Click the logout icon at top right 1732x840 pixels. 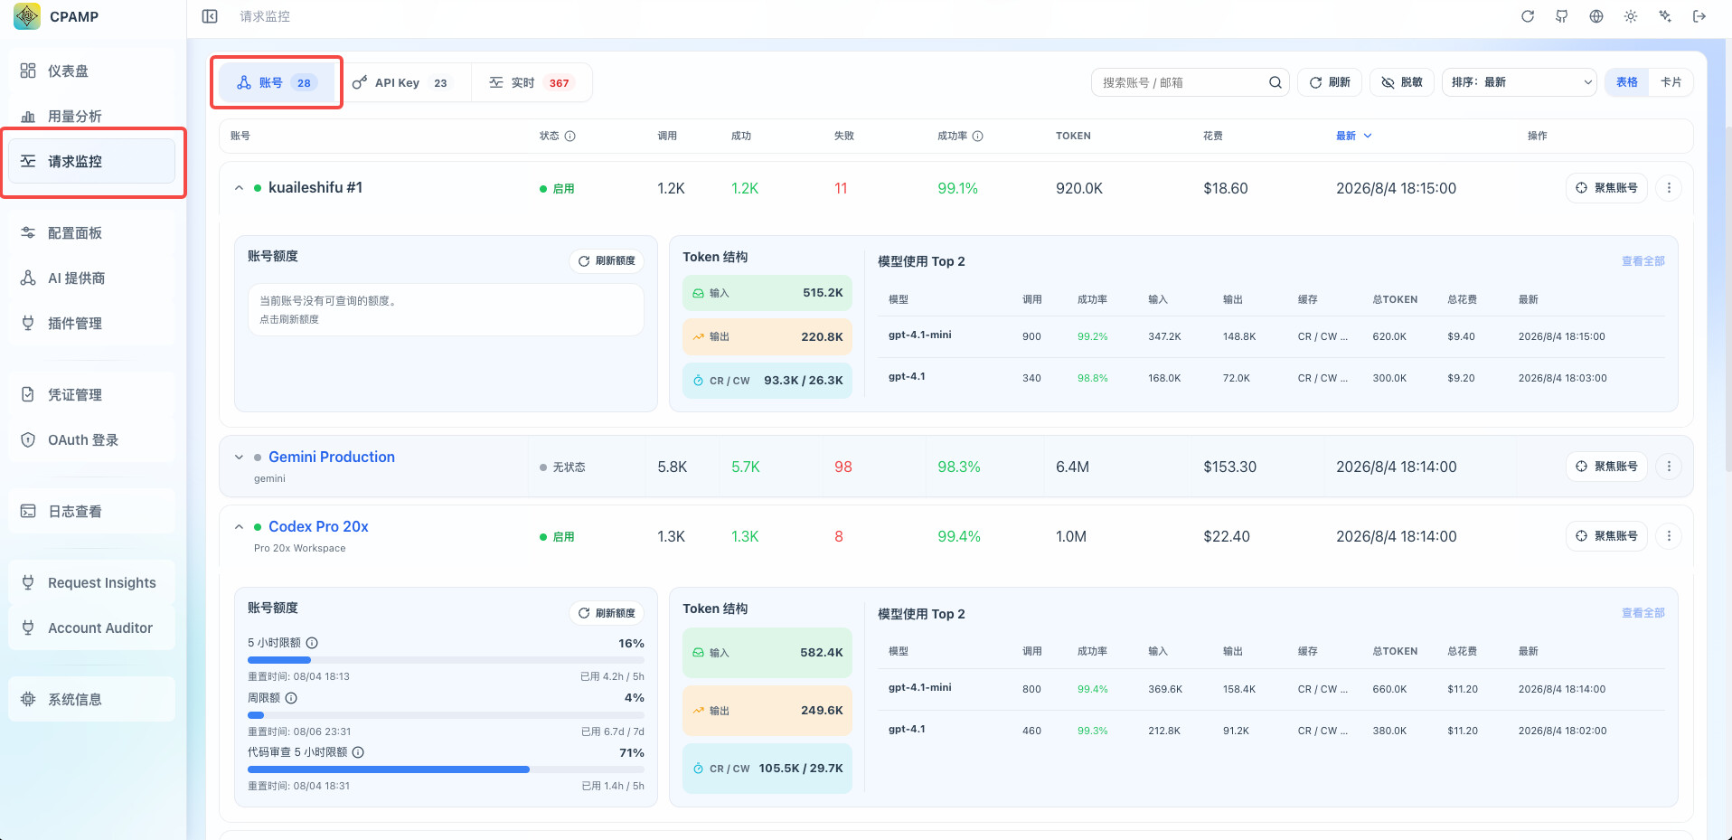pyautogui.click(x=1699, y=16)
